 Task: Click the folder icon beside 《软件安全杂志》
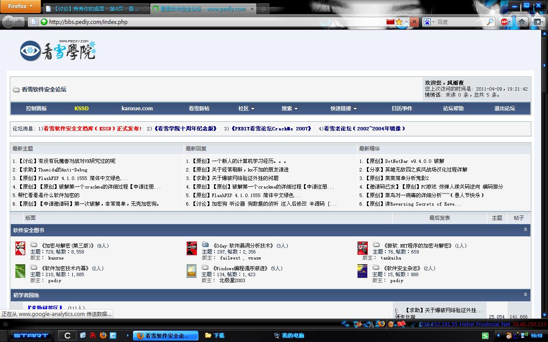376,268
